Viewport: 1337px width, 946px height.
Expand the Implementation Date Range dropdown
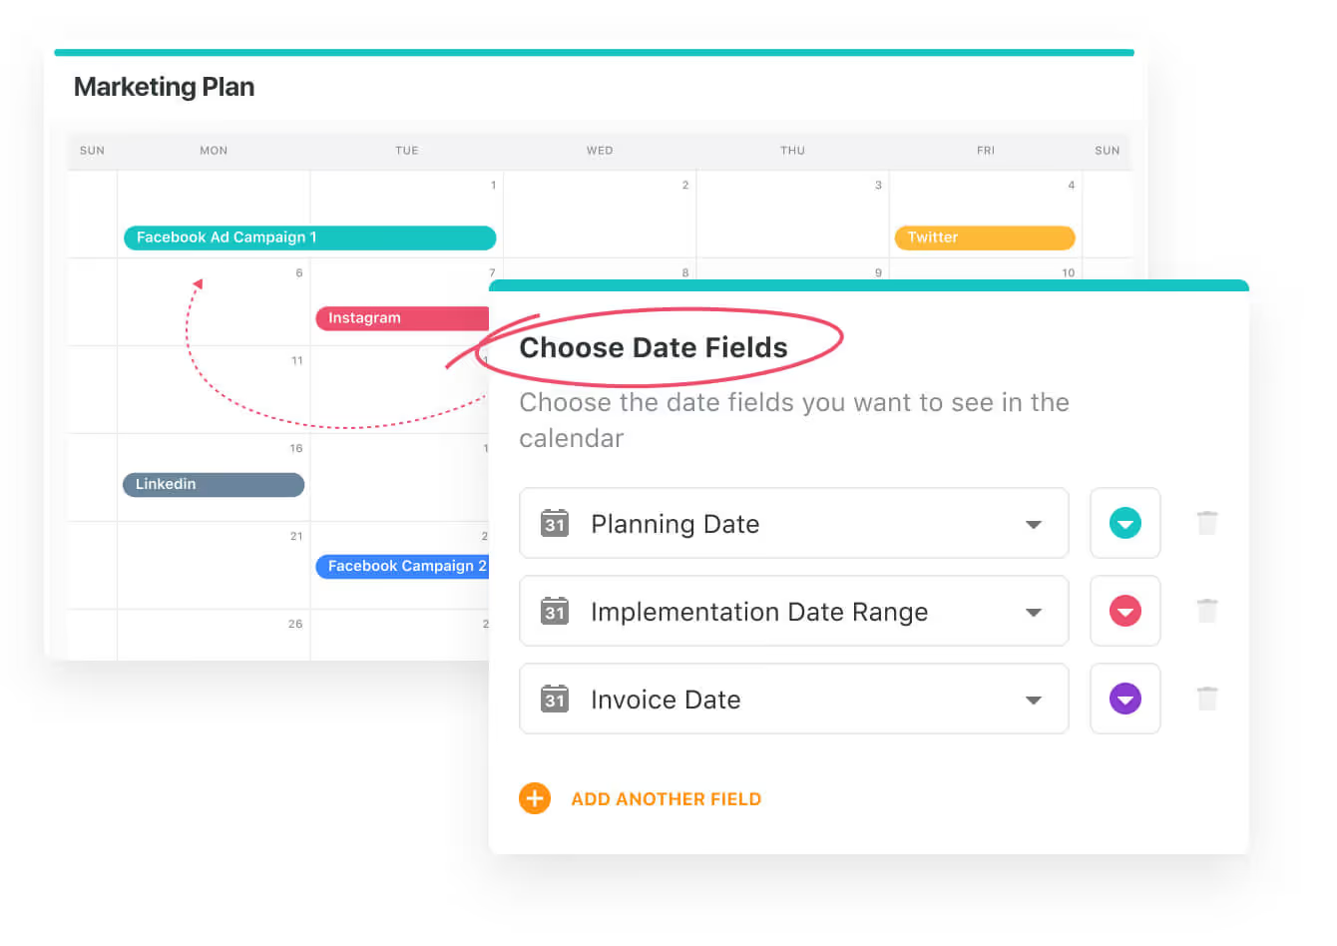click(x=1034, y=612)
